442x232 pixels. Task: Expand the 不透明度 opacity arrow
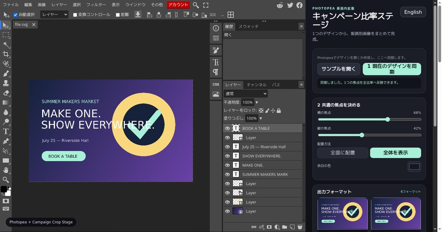pos(257,103)
